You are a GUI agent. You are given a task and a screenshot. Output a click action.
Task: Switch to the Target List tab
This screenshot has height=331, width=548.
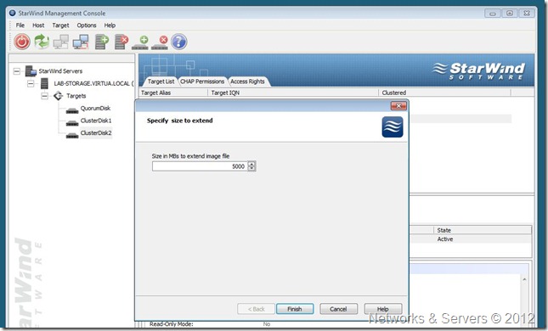tap(161, 81)
